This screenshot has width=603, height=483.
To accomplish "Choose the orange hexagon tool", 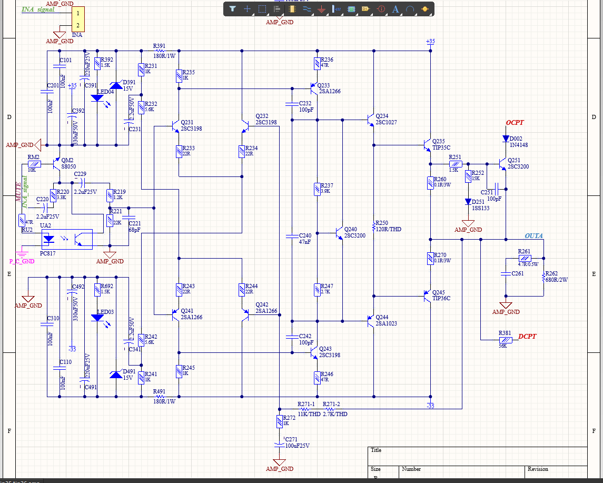I will point(424,9).
